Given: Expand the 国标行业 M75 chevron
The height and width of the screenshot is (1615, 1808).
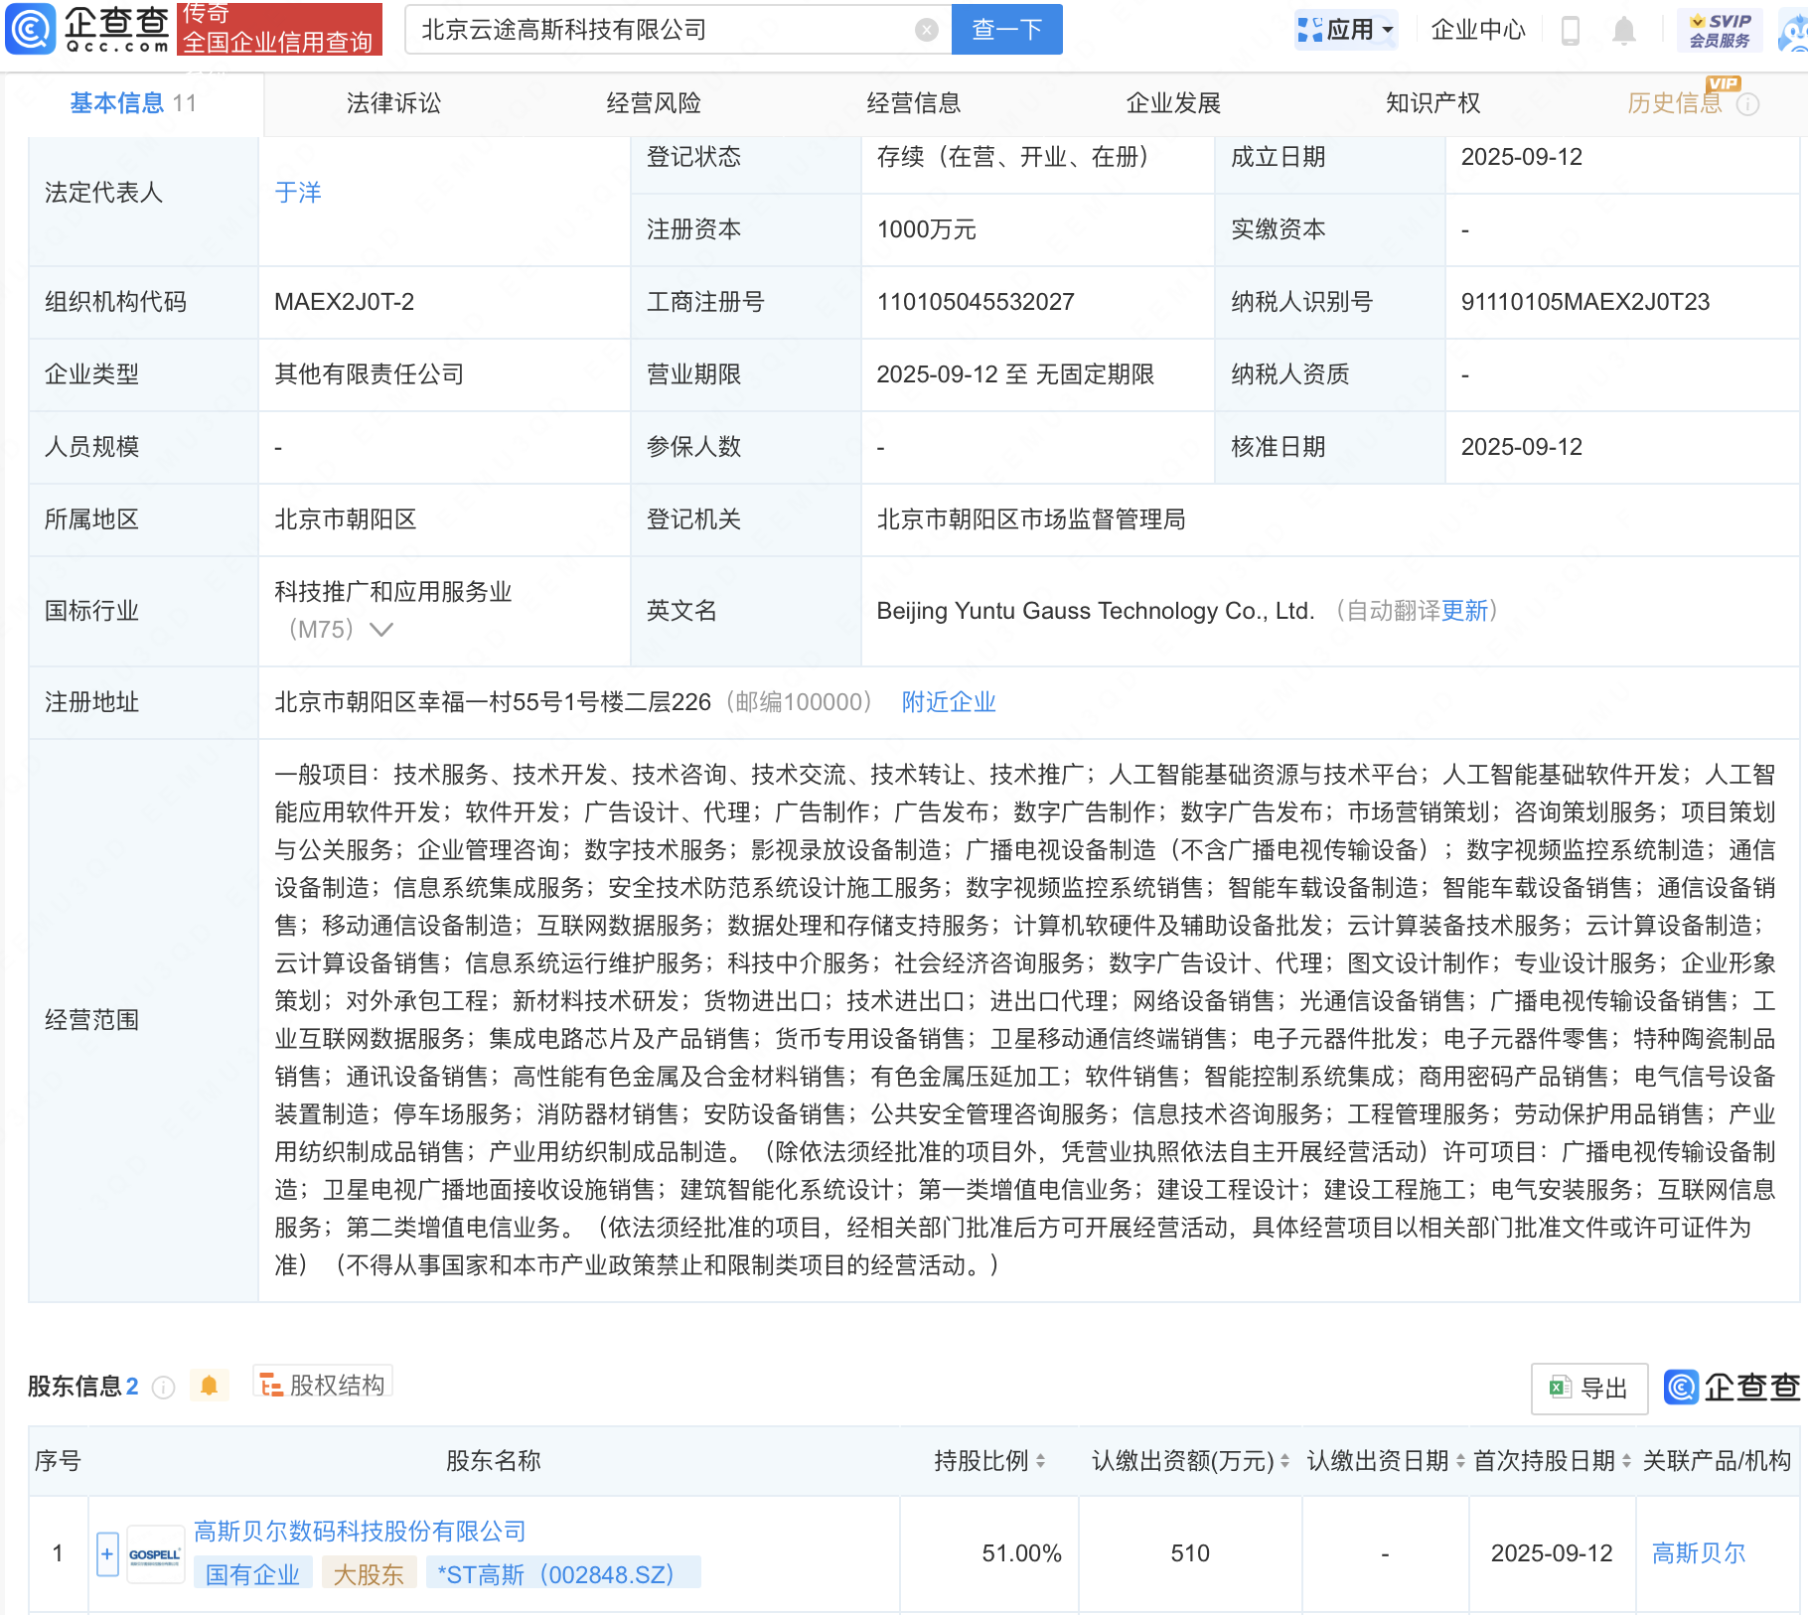Looking at the screenshot, I should (x=381, y=630).
